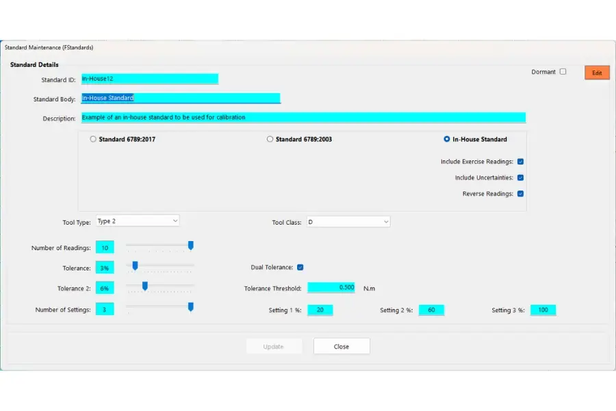Click the Setting 2 % value field

tap(431, 310)
